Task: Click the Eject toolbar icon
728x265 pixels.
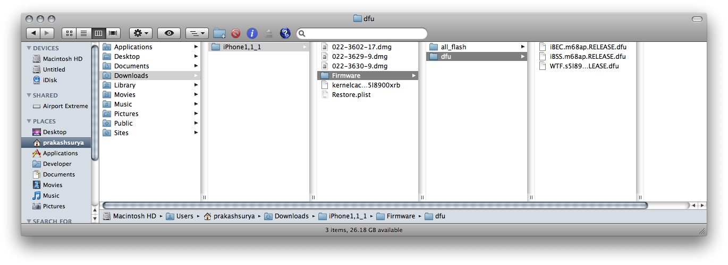Action: pyautogui.click(x=269, y=33)
